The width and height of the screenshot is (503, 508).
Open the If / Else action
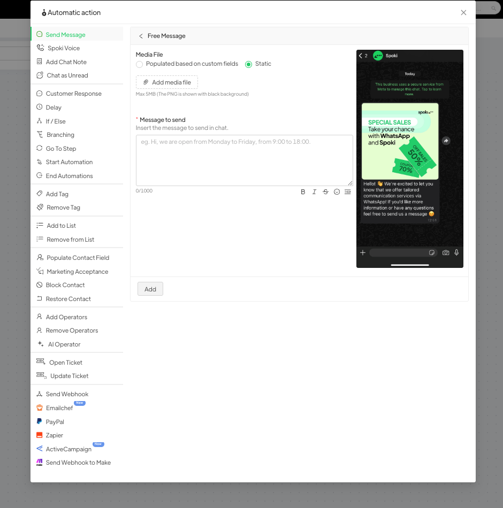(x=55, y=121)
